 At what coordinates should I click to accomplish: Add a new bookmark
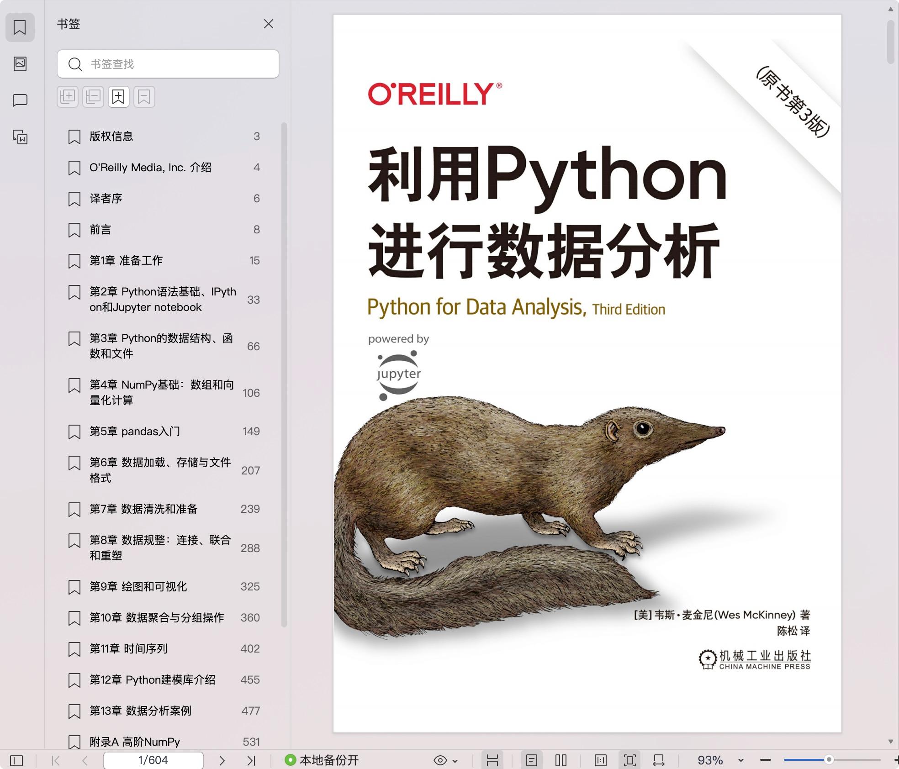tap(119, 97)
